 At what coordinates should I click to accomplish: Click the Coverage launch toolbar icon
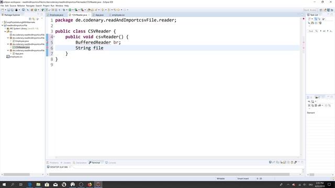coord(76,10)
